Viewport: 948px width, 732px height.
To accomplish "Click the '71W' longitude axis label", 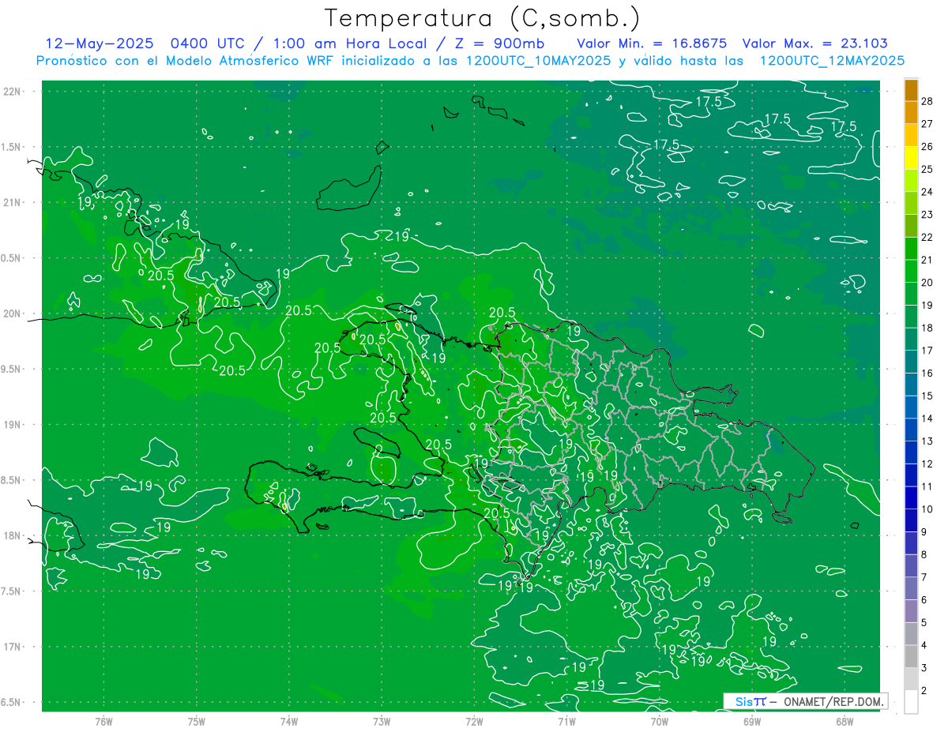I will click(566, 721).
